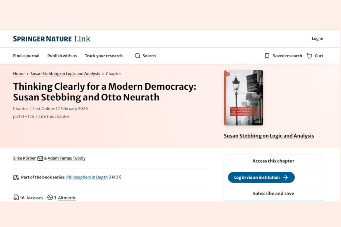Screen dimensions: 341x227
Task: Open Publish with us menu
Action: click(62, 56)
